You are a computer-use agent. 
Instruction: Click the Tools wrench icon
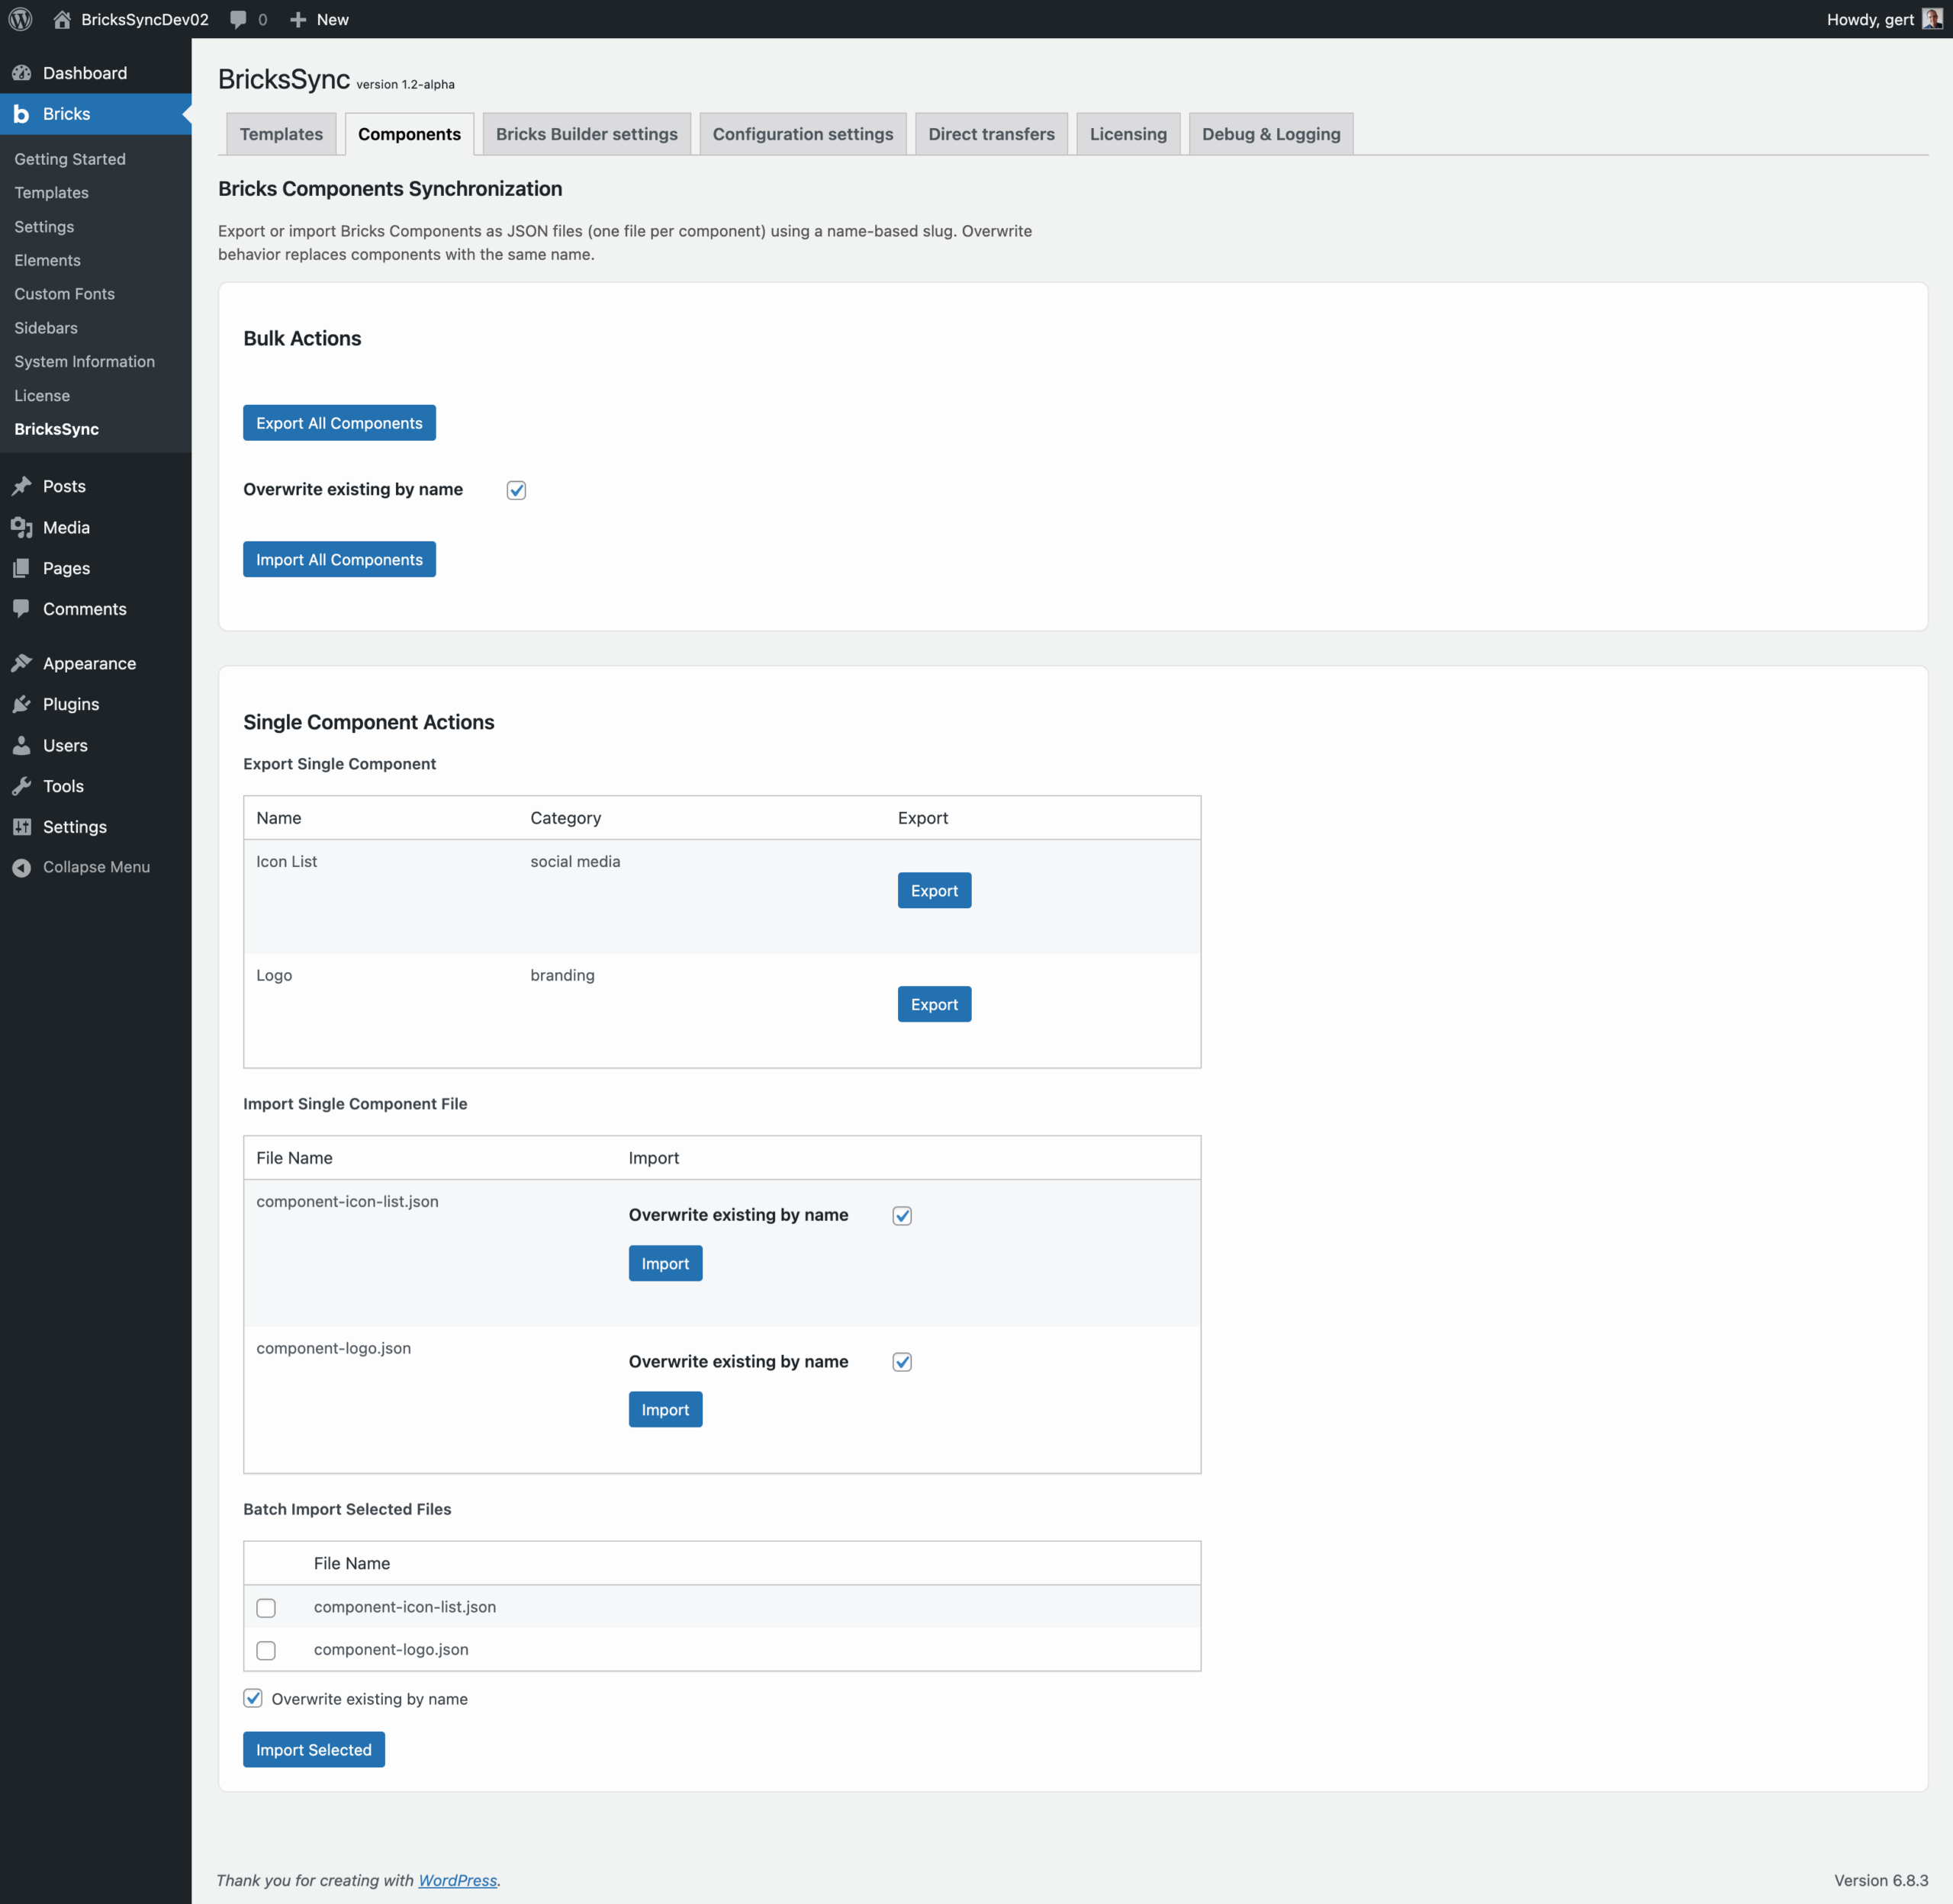tap(21, 786)
